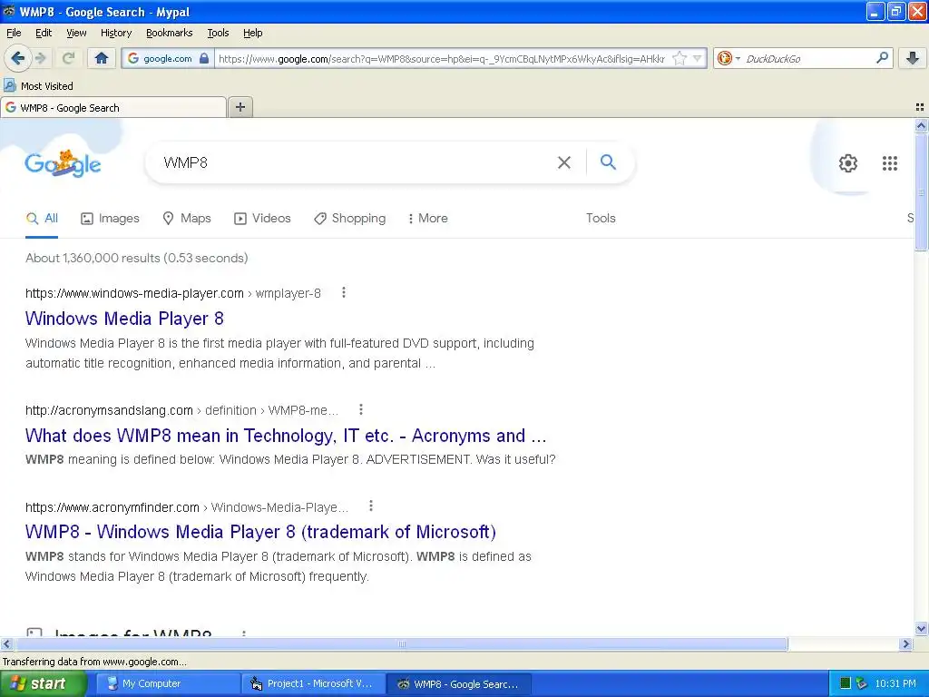Click the Forward navigation arrow
The image size is (929, 697).
[40, 58]
